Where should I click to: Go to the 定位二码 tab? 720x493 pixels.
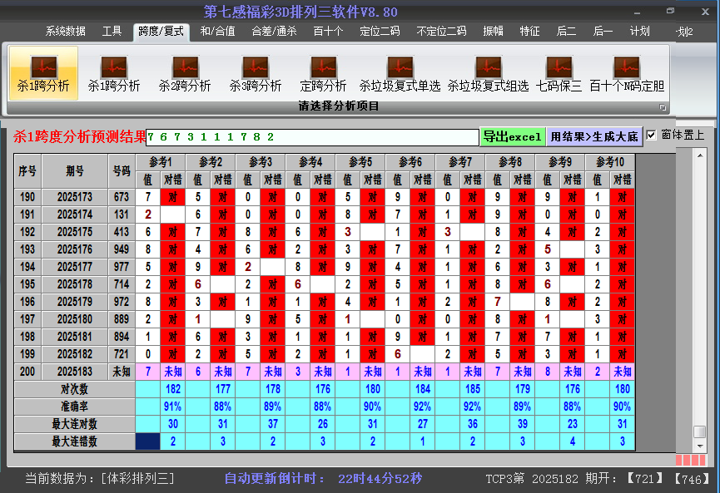(x=380, y=32)
